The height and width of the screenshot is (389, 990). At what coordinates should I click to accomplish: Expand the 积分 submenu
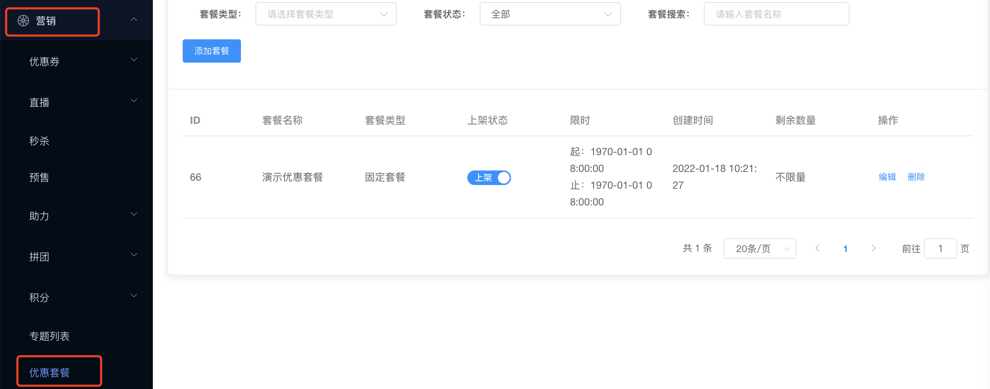134,296
